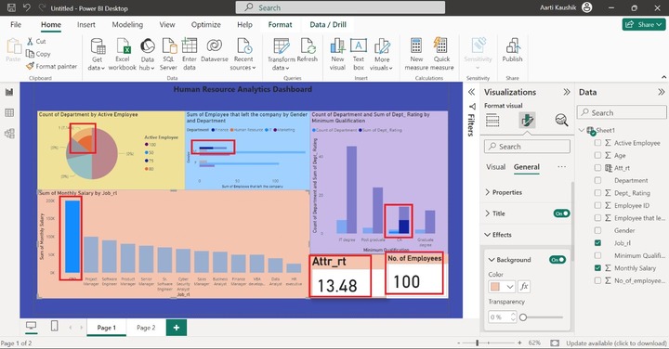Screen dimensions: 669x349
Task: Open background color dropdown
Action: 502,287
